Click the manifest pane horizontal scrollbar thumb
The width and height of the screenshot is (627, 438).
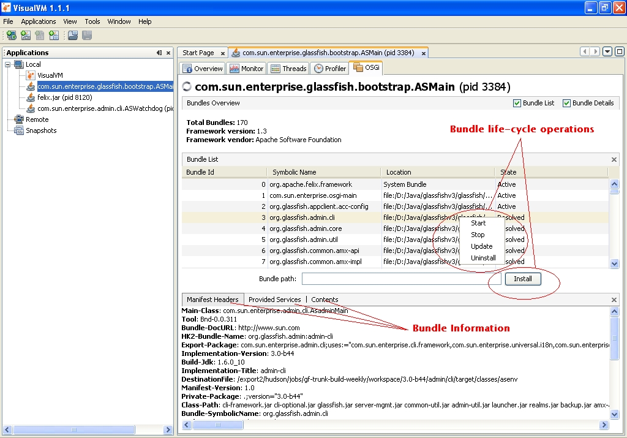click(218, 425)
